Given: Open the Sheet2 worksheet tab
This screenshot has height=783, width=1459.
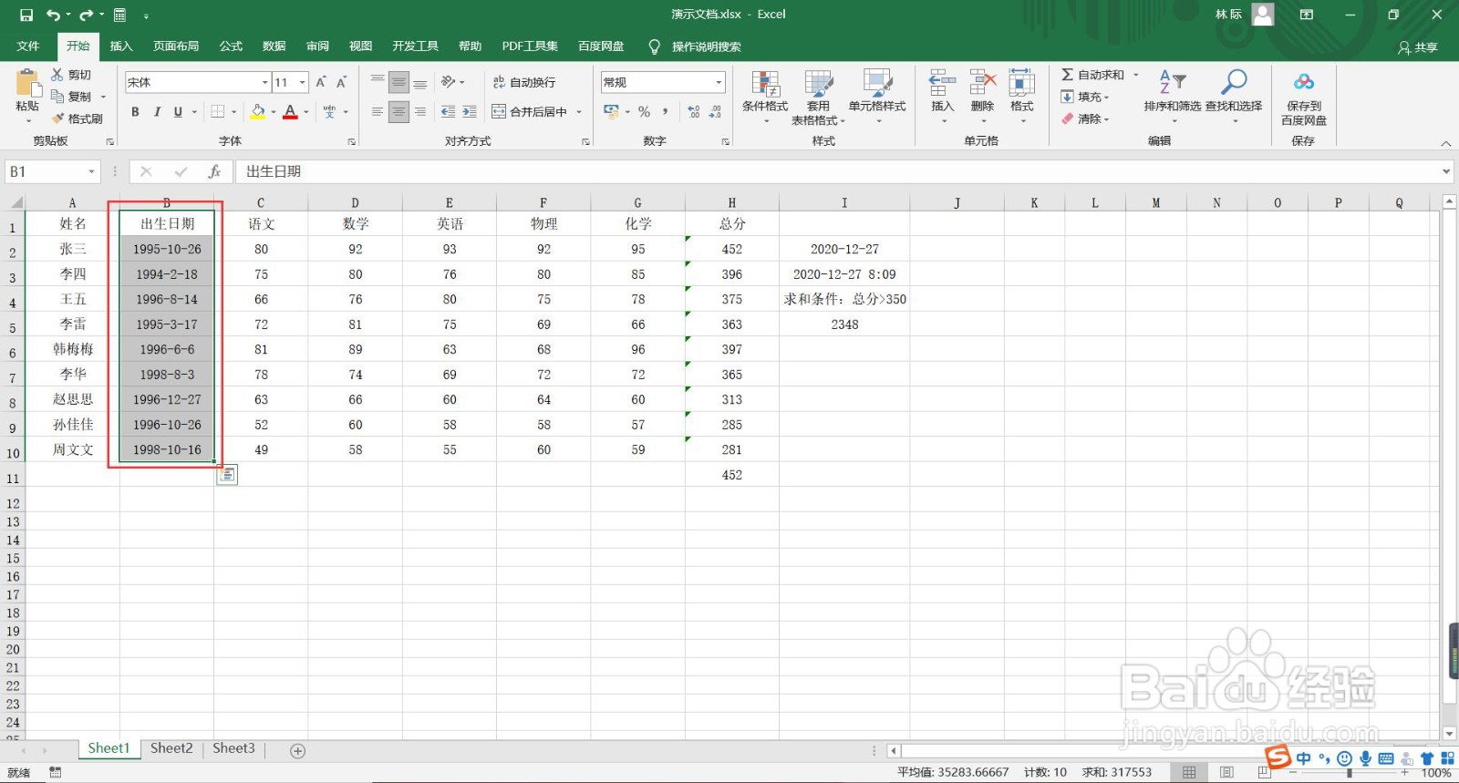Looking at the screenshot, I should (x=171, y=748).
